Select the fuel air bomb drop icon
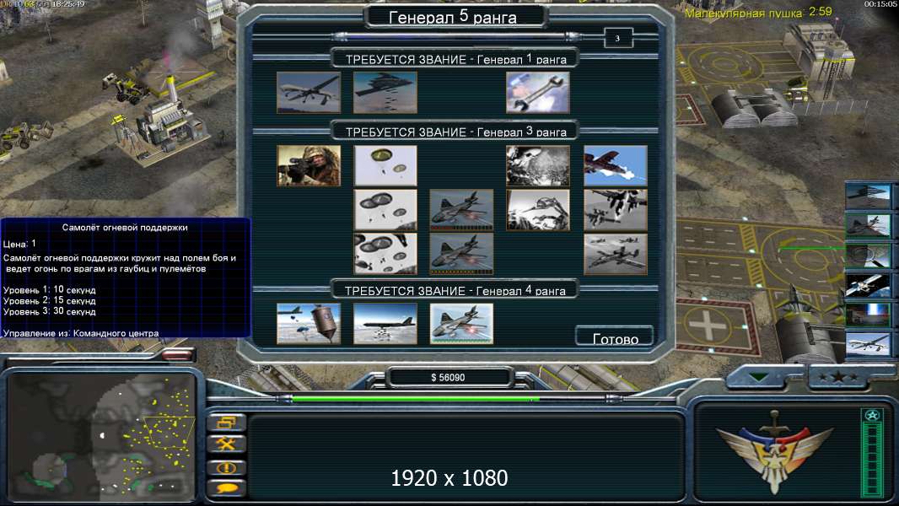The image size is (899, 506). [x=309, y=324]
